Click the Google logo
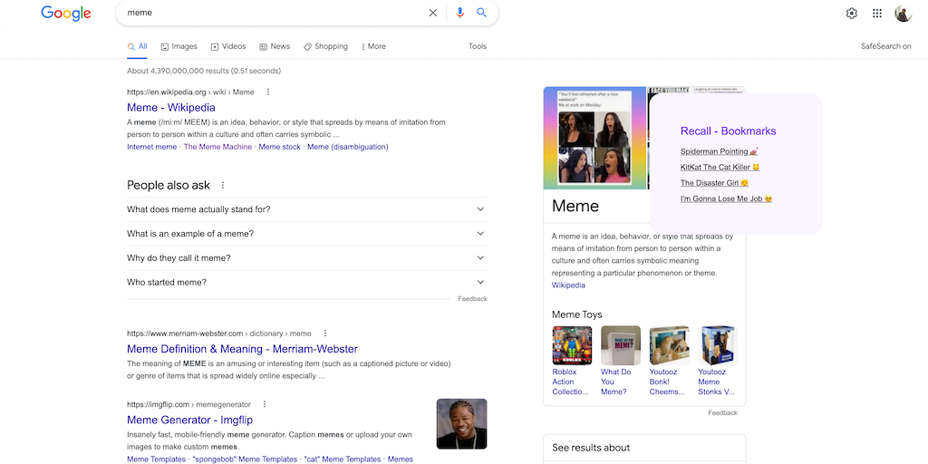Viewport: 928px width, 464px height. [66, 13]
